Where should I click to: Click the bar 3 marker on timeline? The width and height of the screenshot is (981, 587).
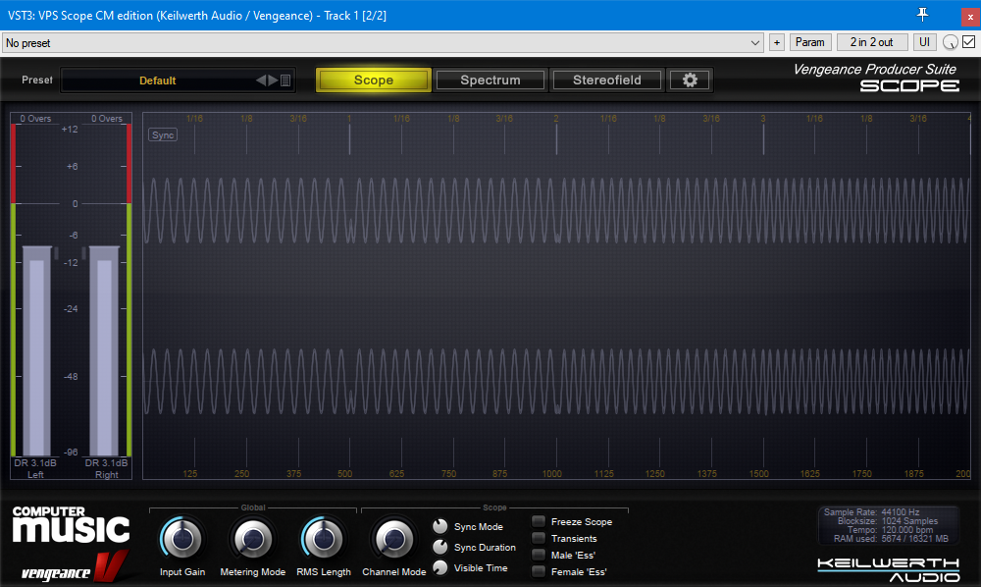[x=762, y=118]
